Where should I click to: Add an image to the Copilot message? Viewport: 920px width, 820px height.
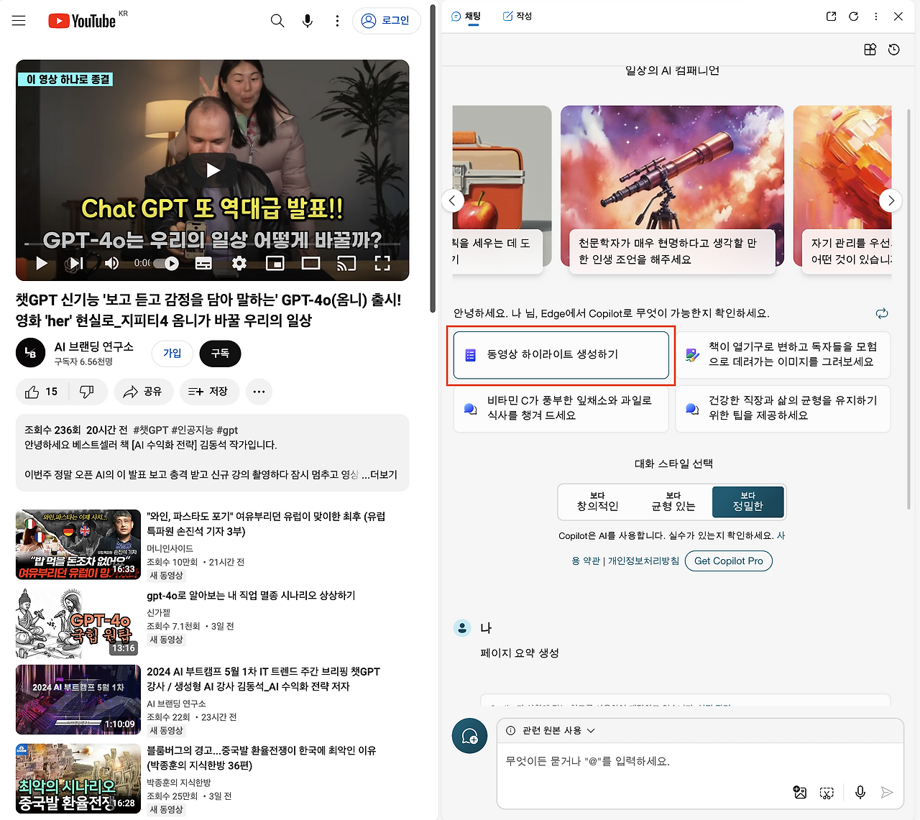[800, 792]
